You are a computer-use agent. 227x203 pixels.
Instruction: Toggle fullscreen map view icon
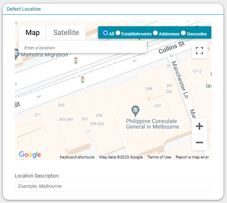(199, 51)
